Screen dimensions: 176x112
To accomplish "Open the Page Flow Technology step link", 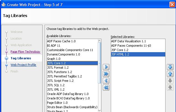I will 25,52.
